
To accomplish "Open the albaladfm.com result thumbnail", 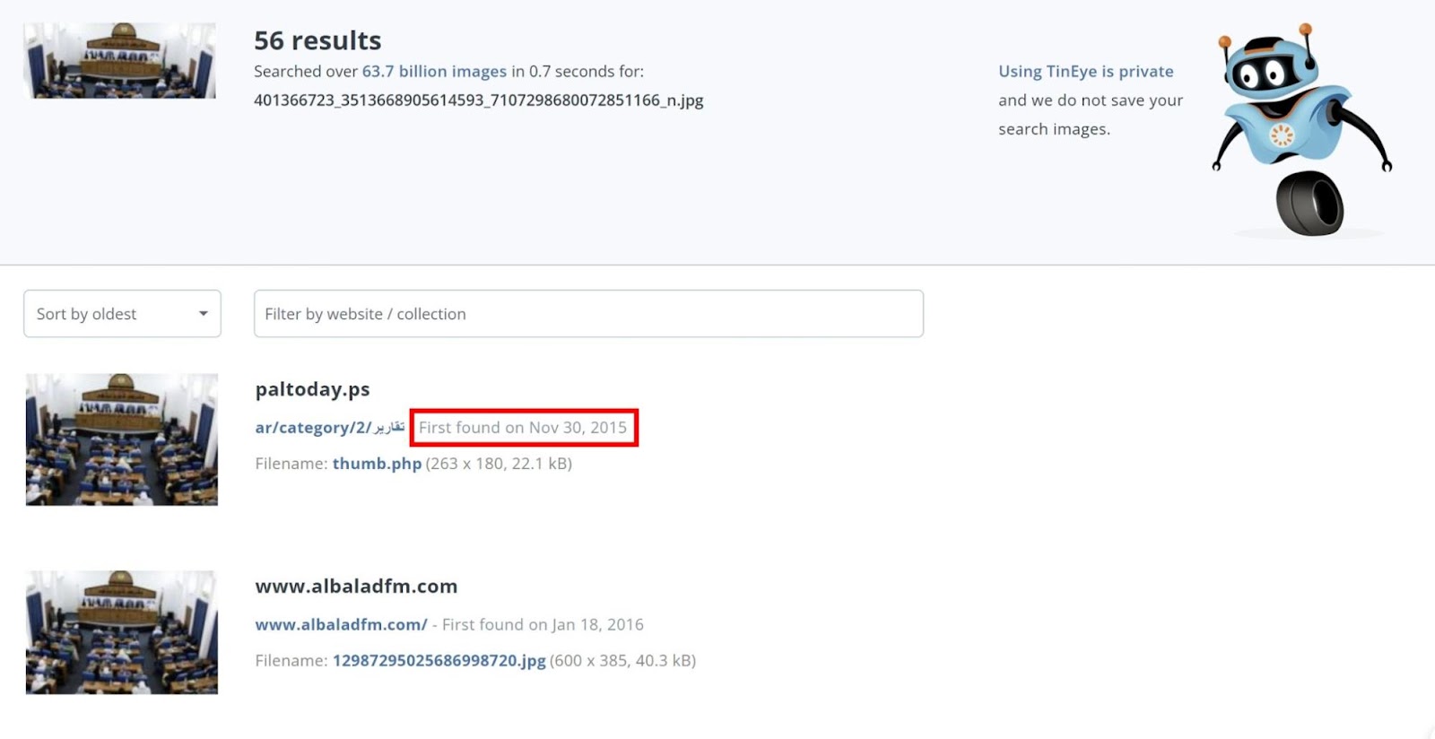I will click(122, 632).
